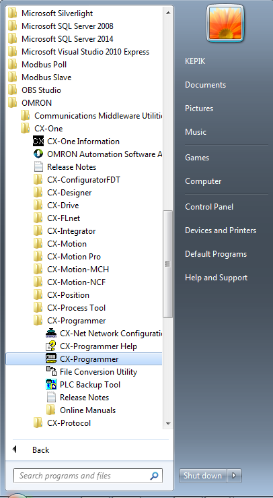Click the programs list scroll down arrow
This screenshot has width=273, height=498.
168,423
